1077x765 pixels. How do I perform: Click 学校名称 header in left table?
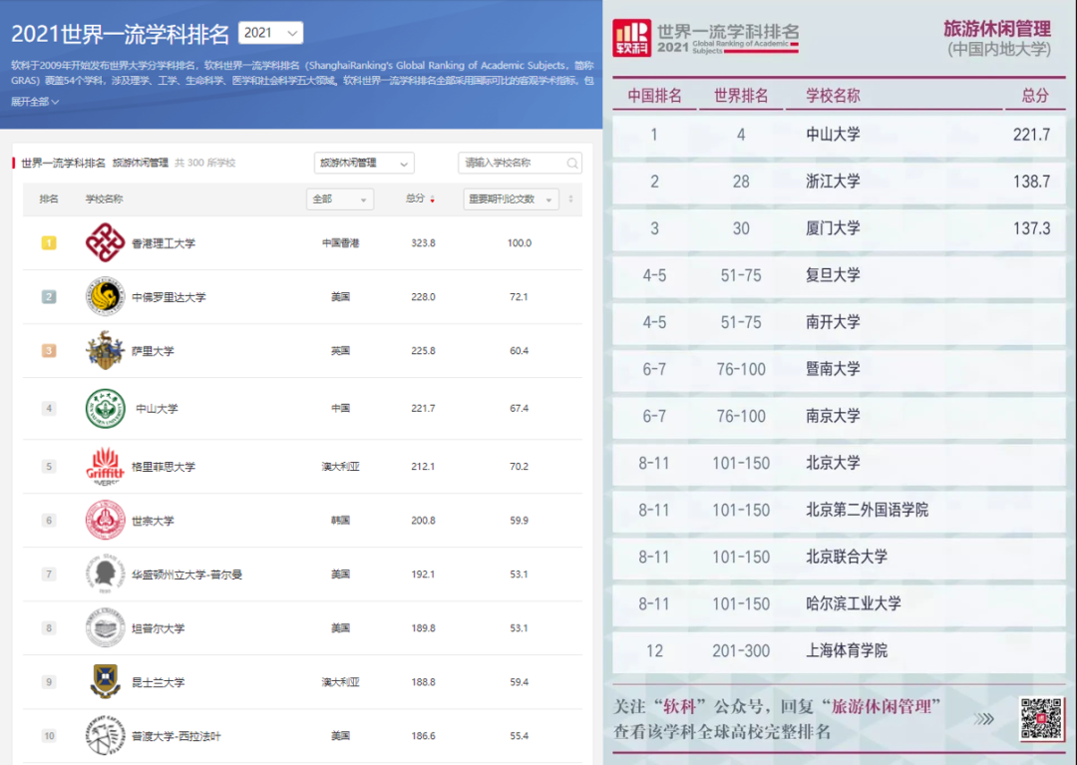click(x=104, y=199)
